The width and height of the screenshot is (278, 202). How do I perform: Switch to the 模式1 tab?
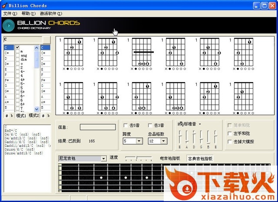tap(21, 116)
